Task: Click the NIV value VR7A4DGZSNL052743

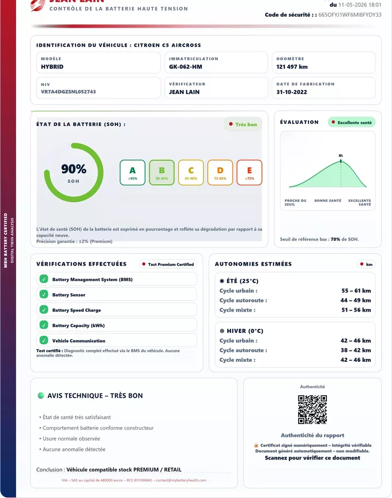Action: click(68, 92)
